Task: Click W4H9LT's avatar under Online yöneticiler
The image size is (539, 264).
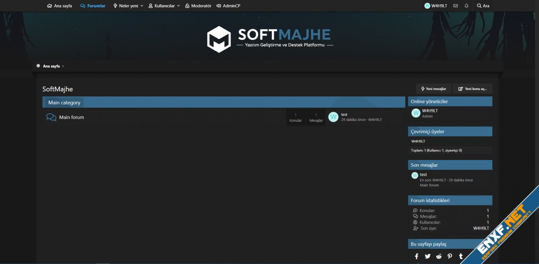Action: pos(416,113)
